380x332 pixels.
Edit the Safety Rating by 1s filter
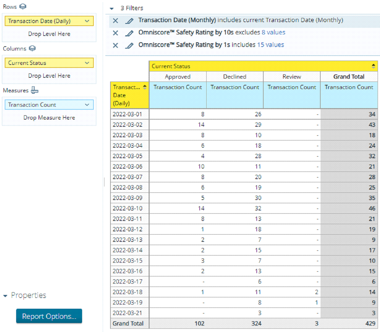pos(129,45)
